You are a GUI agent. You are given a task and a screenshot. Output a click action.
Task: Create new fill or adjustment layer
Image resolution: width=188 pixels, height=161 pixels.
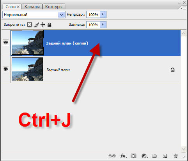click(x=145, y=156)
